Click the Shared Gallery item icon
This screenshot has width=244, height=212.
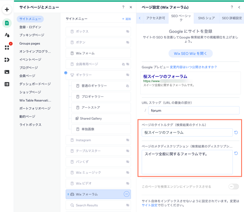click(x=77, y=119)
